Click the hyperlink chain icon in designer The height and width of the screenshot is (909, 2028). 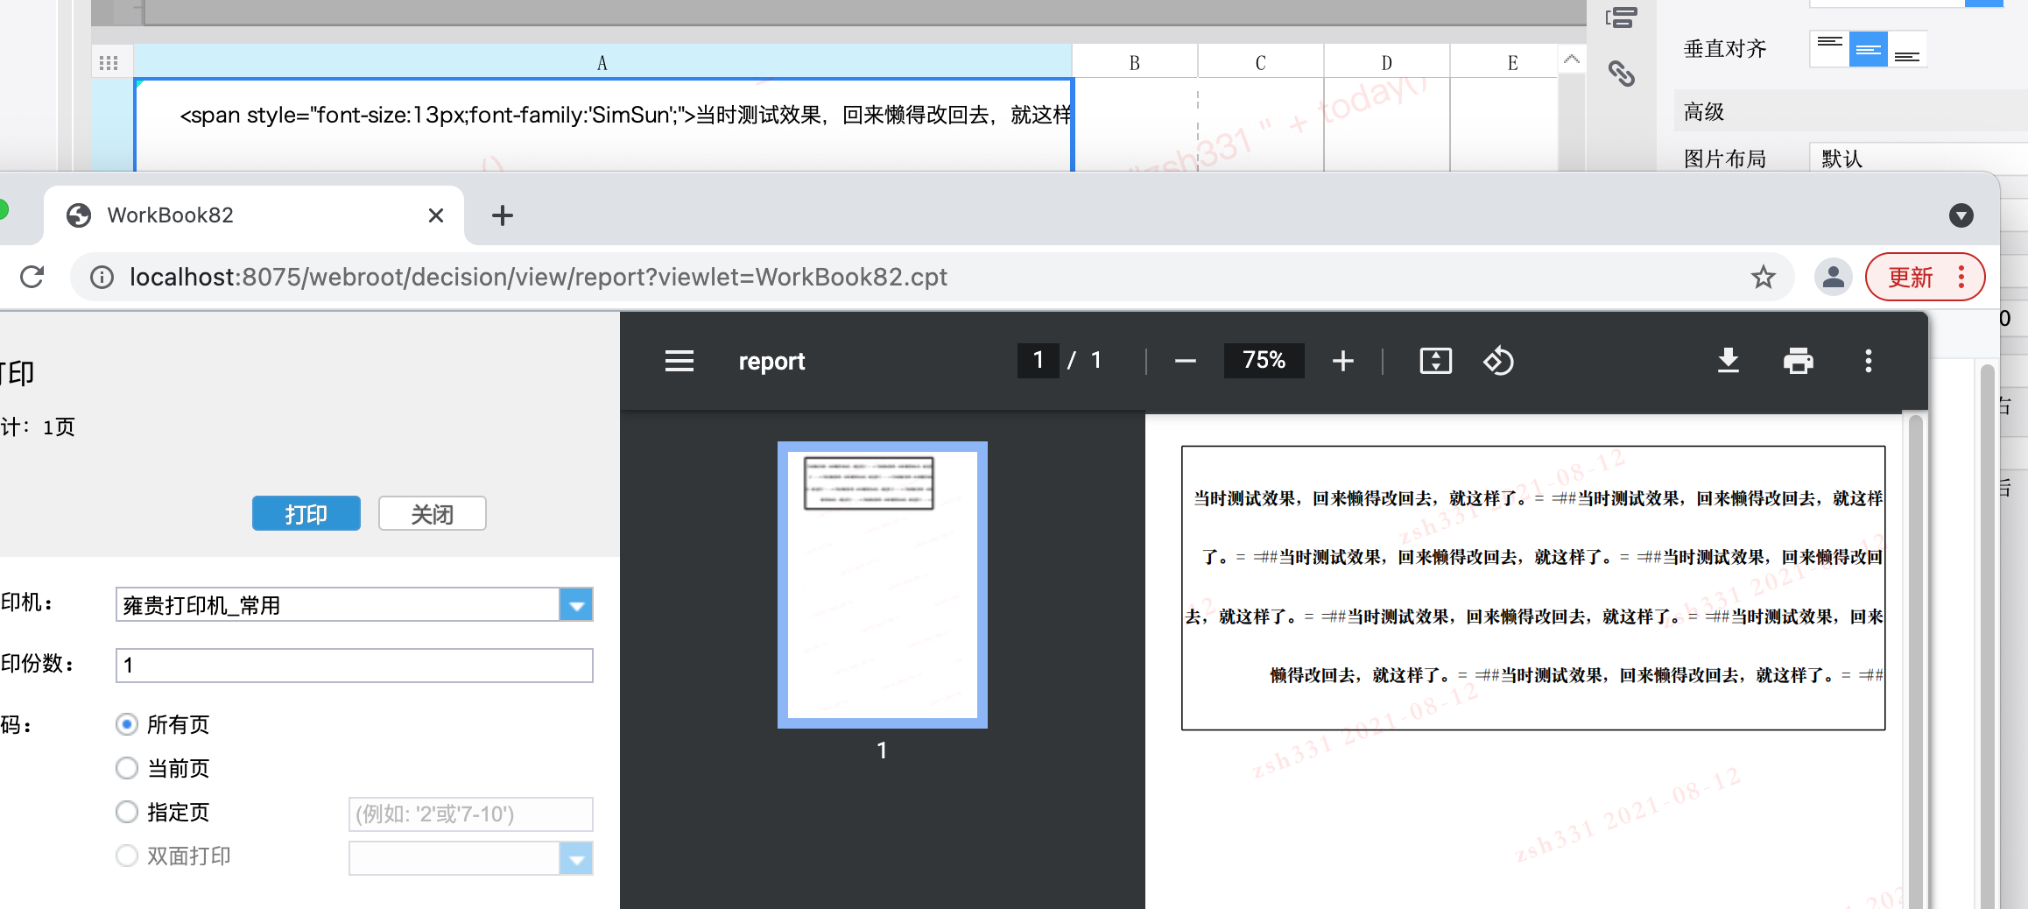1621,74
